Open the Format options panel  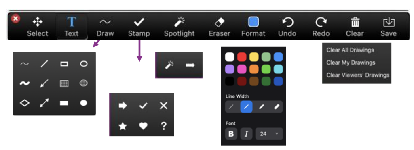[x=253, y=27]
